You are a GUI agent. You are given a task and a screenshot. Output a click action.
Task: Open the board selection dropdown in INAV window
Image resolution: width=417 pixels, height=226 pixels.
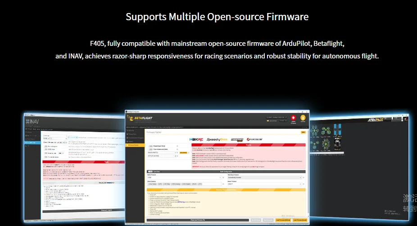point(55,138)
